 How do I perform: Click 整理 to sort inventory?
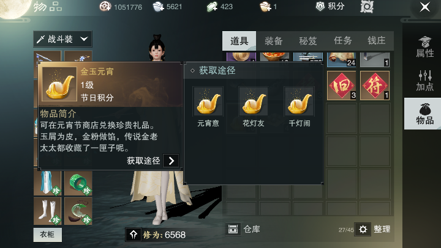[x=382, y=230]
